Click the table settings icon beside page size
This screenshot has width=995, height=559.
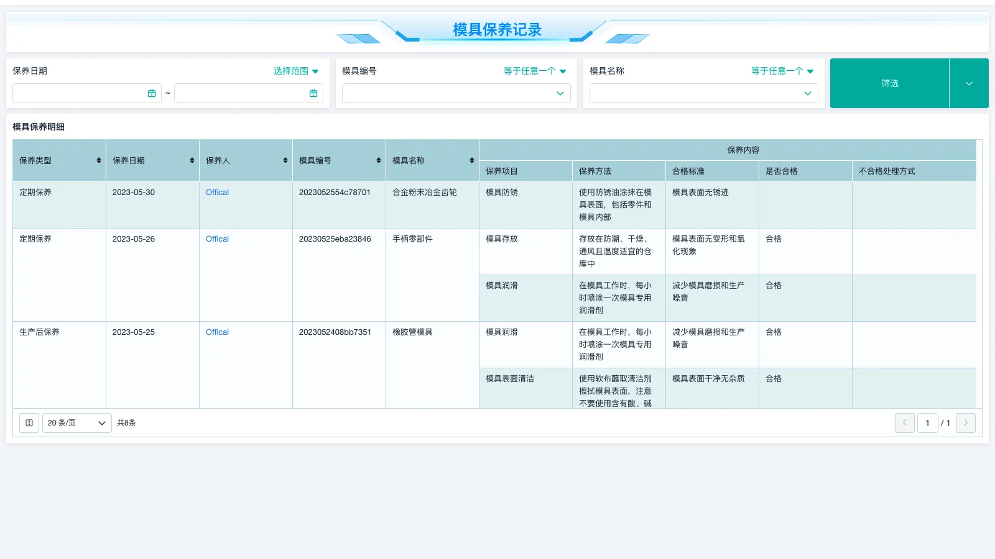[x=29, y=423]
